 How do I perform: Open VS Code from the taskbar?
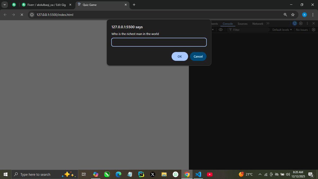pos(198,174)
